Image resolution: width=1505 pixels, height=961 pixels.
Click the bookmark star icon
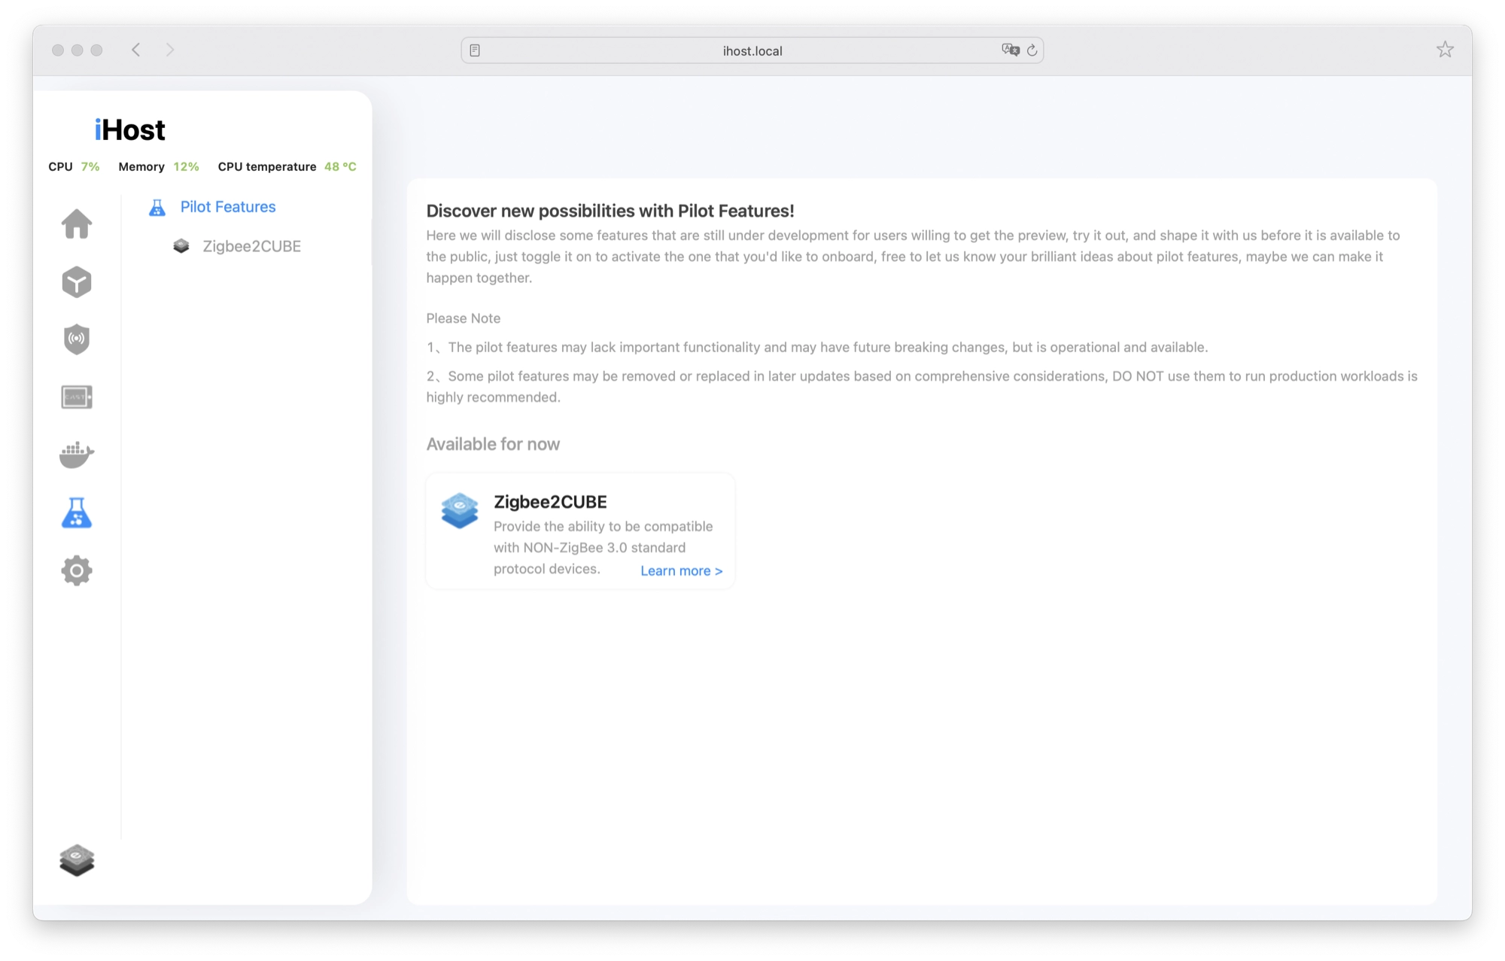click(x=1445, y=50)
